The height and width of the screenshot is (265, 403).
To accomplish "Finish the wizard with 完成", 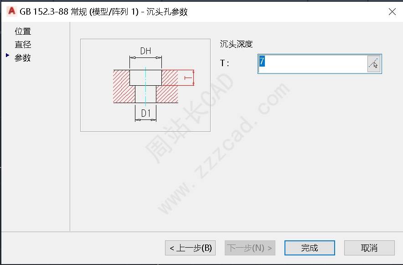I will (x=310, y=248).
